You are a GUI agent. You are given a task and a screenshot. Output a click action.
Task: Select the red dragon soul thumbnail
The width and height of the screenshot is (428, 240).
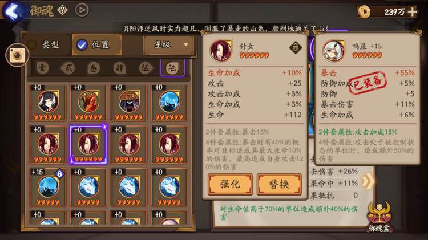(x=88, y=102)
